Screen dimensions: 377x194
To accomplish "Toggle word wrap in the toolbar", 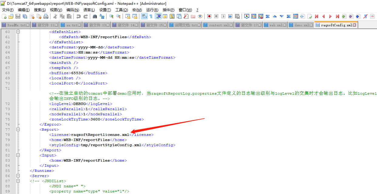I will 144,16.
